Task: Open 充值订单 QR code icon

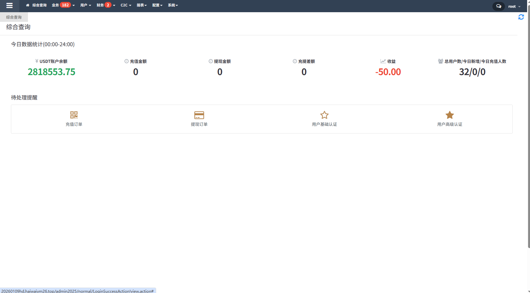Action: pos(74,115)
